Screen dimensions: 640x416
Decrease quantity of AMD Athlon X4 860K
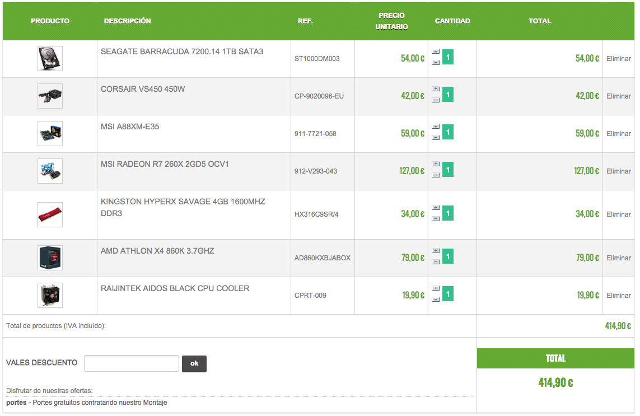point(436,262)
